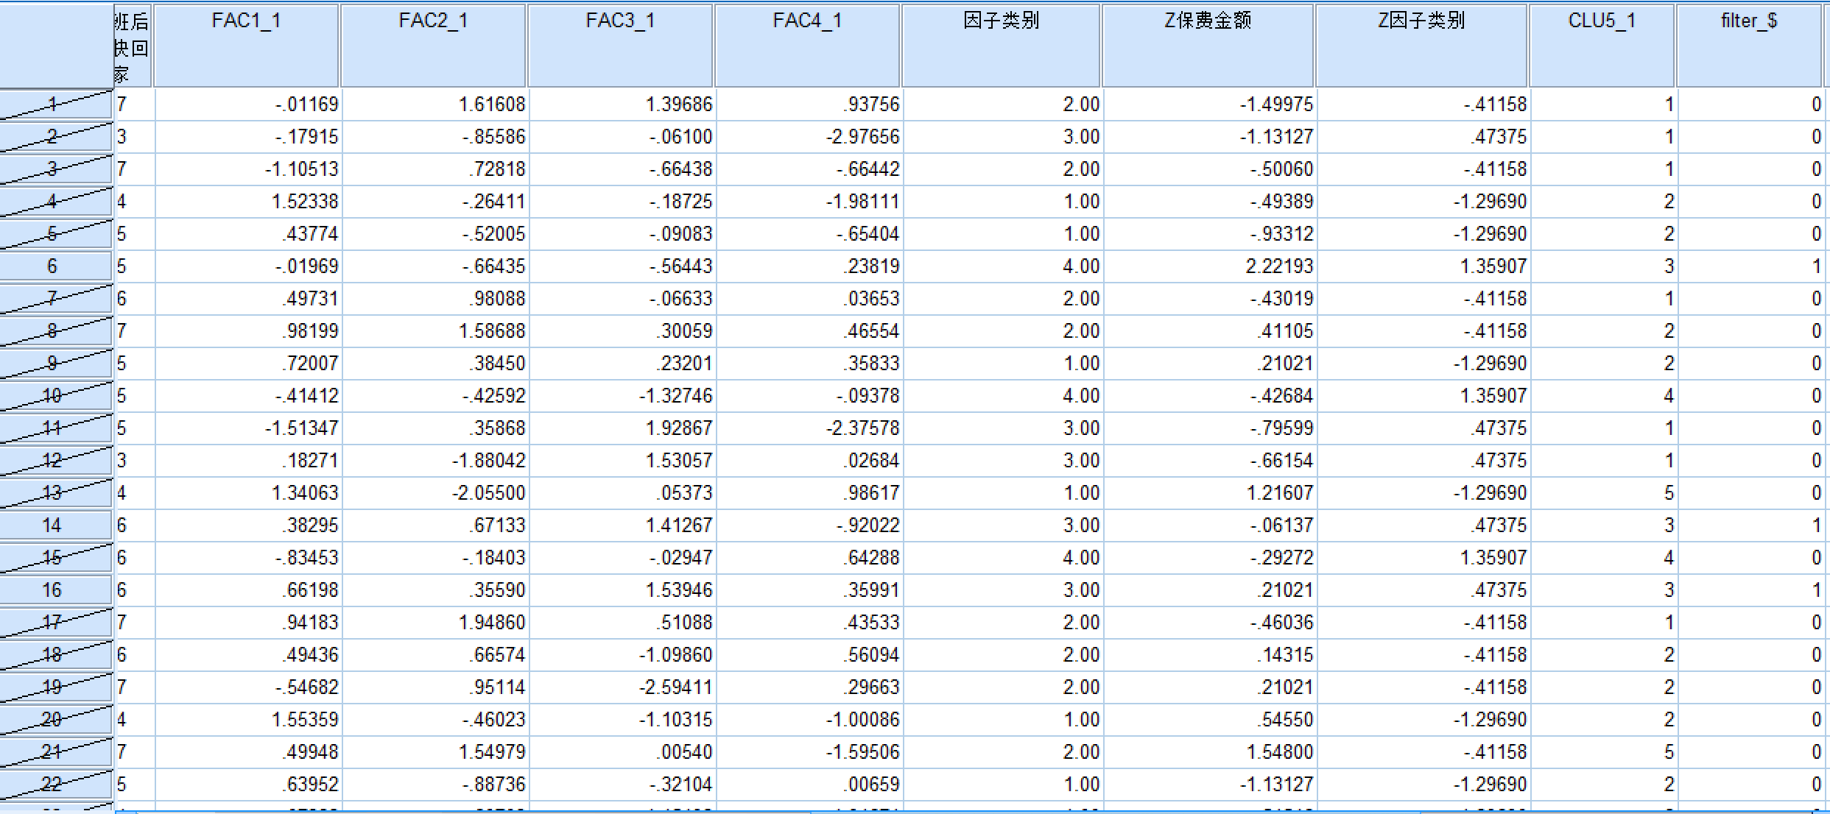This screenshot has height=814, width=1830.
Task: Click FAC3_1 cell value 1.92867
Action: tap(621, 428)
